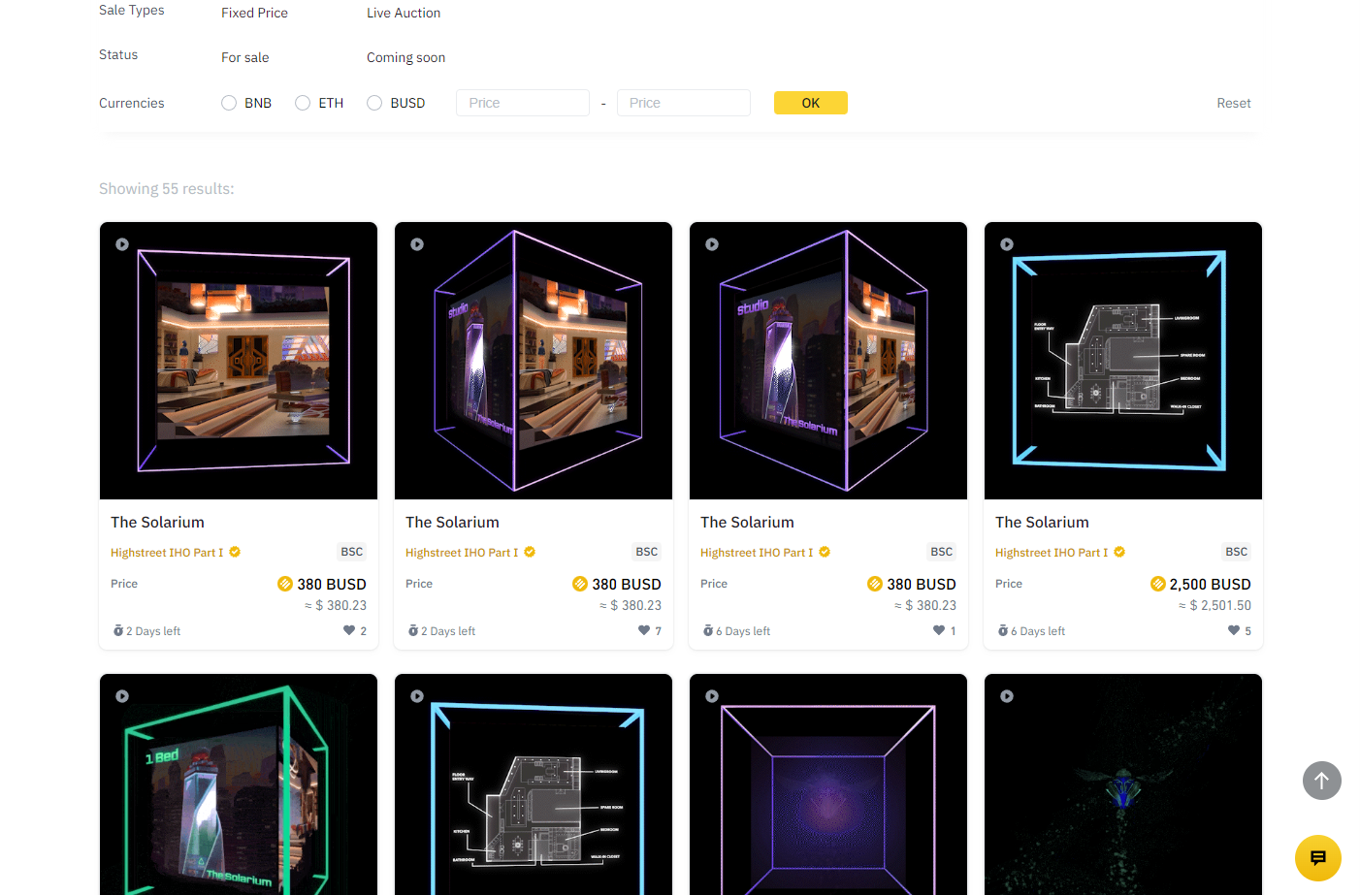Open the dark insect artwork thumbnail
This screenshot has width=1360, height=895.
(x=1123, y=784)
